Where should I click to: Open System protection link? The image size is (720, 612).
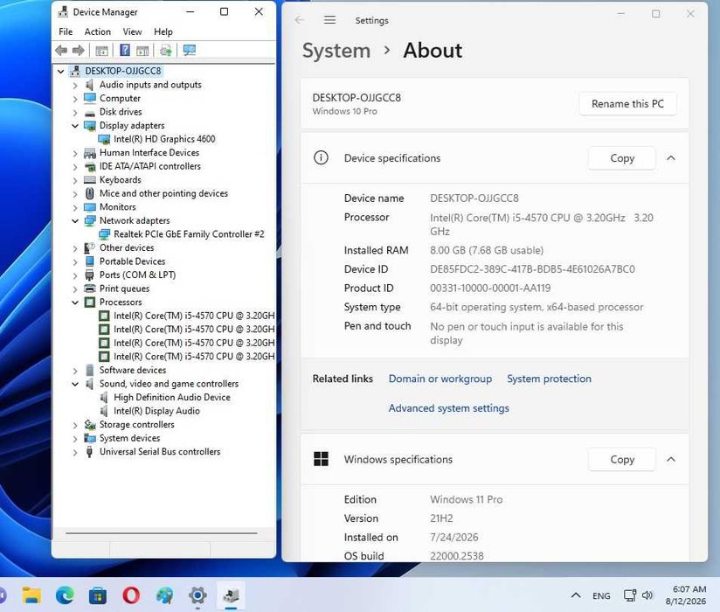tap(550, 379)
